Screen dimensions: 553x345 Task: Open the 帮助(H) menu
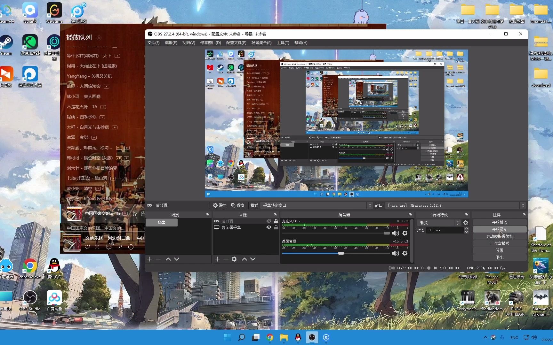[301, 43]
